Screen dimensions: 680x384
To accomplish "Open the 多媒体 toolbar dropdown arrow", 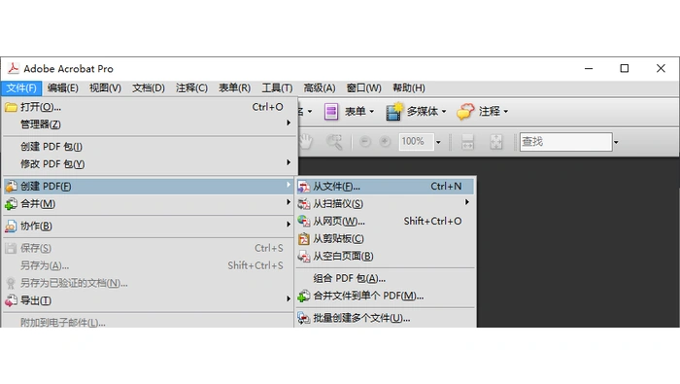I will [444, 112].
